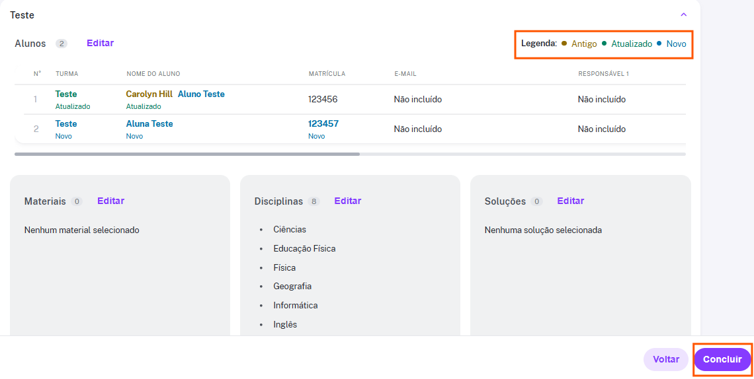Click the Informática discipline item
The image size is (754, 379).
pyautogui.click(x=295, y=305)
